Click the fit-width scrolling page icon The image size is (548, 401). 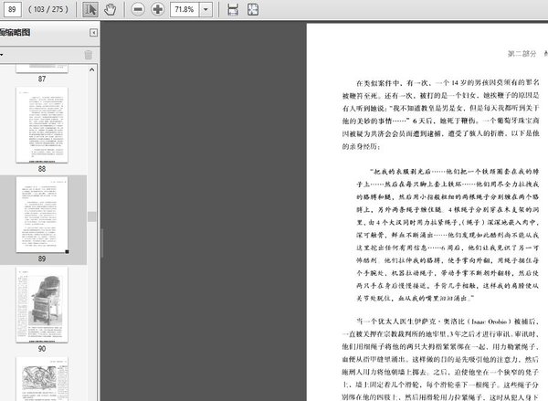(x=233, y=9)
